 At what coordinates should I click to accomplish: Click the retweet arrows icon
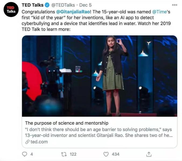tap(64, 154)
